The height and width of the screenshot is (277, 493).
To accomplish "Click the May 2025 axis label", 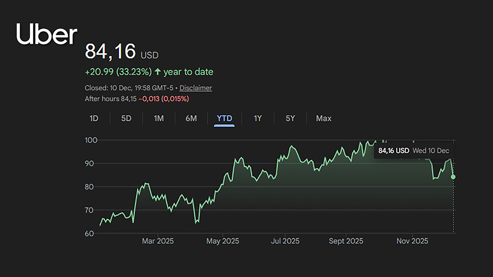I will (x=222, y=241).
